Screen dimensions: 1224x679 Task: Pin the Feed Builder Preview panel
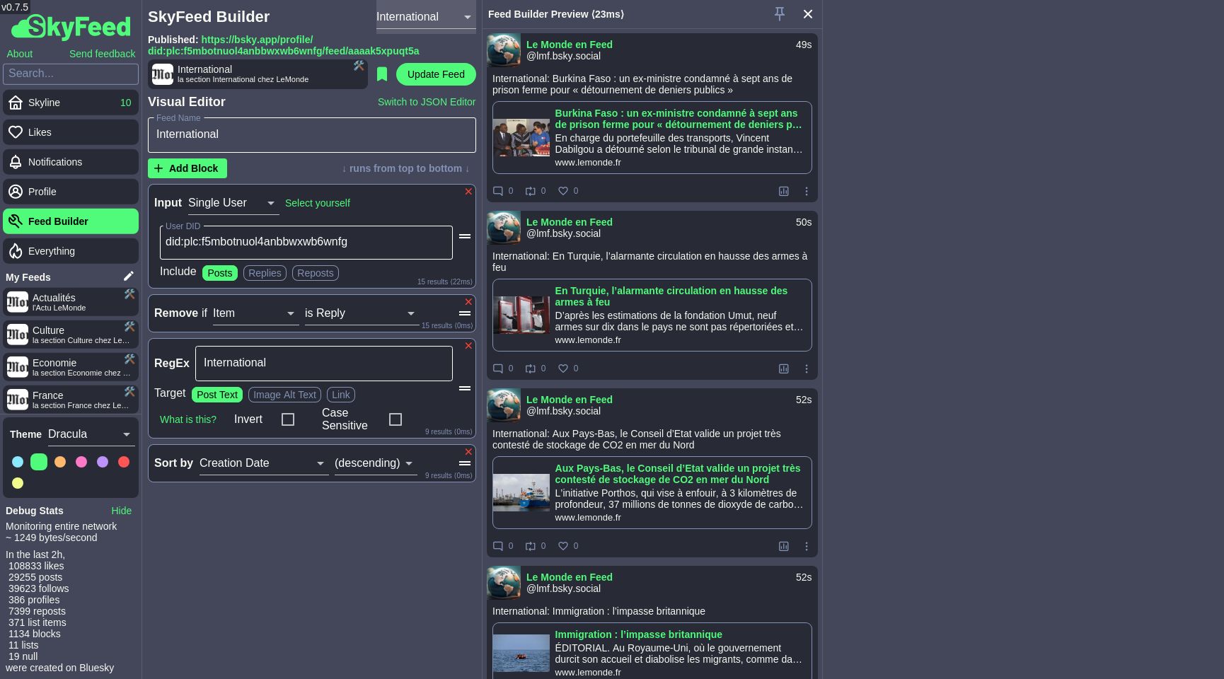point(779,14)
